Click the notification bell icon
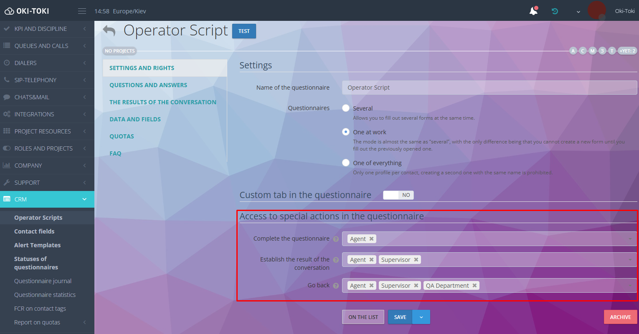Screen dimensions: 639x334 point(533,11)
